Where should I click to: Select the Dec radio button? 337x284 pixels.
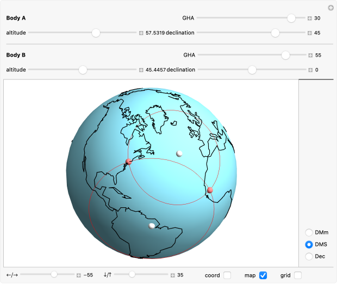pos(309,256)
